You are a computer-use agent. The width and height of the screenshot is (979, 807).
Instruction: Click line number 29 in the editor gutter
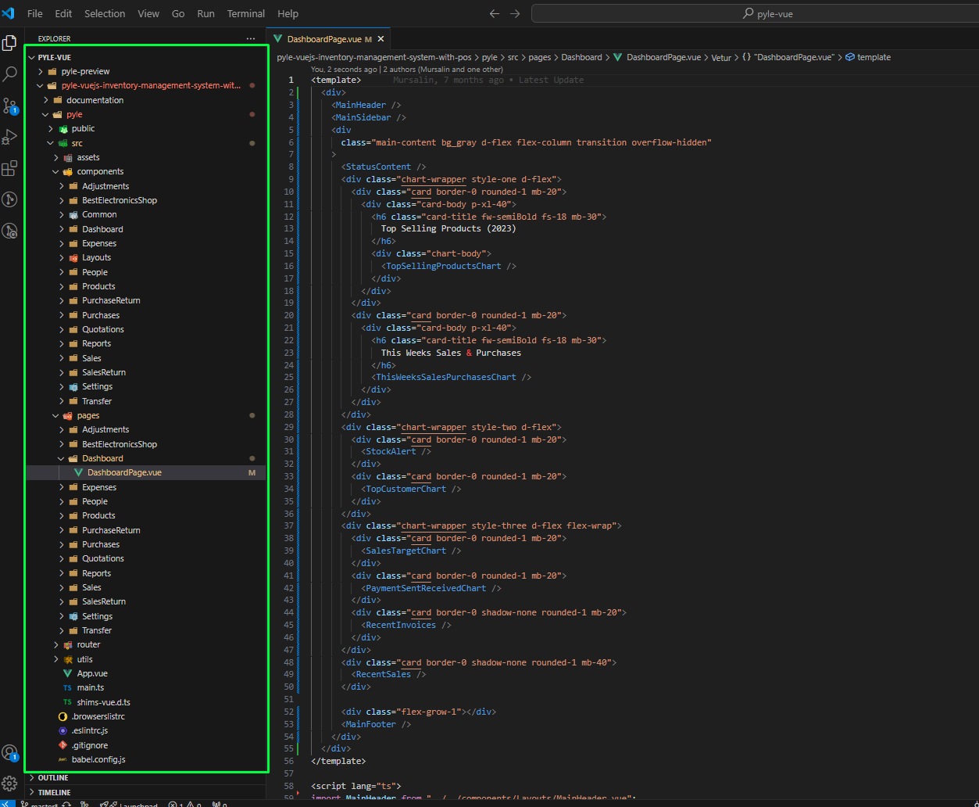pos(288,427)
